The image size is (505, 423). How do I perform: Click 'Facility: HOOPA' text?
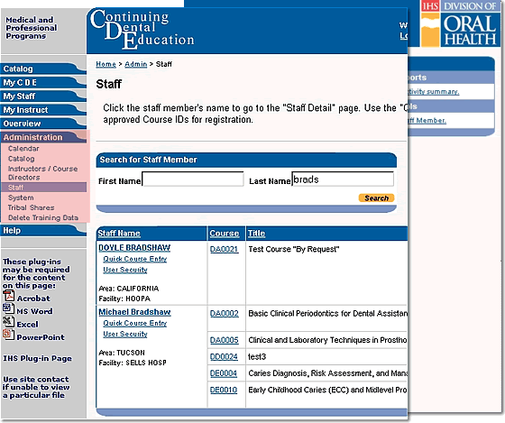(124, 299)
